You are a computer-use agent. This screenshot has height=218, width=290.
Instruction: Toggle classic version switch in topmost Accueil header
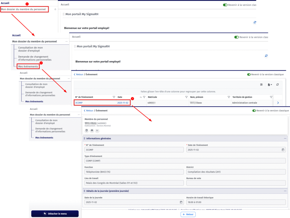225,5
